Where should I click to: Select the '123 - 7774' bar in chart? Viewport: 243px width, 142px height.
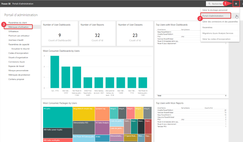(55, 72)
